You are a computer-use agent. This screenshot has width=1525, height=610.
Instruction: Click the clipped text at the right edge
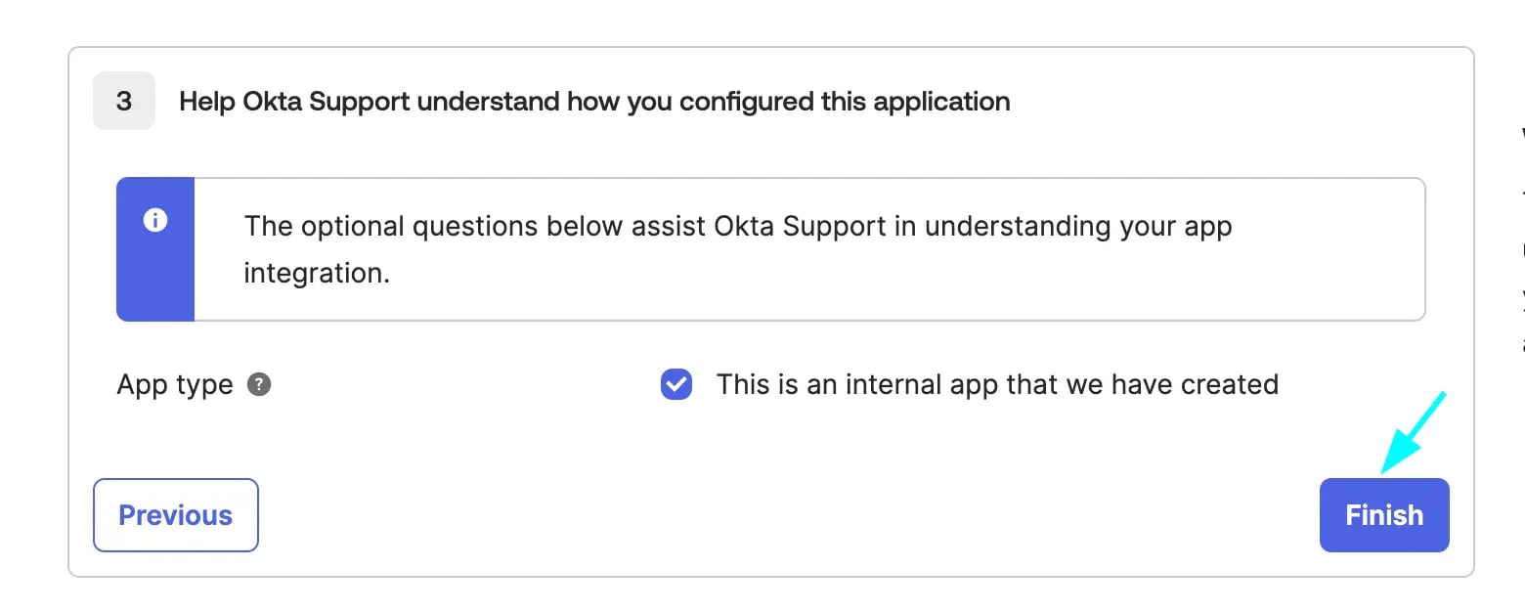point(1523,240)
